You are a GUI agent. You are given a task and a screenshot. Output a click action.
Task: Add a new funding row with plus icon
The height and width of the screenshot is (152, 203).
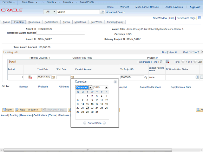(x=197, y=77)
